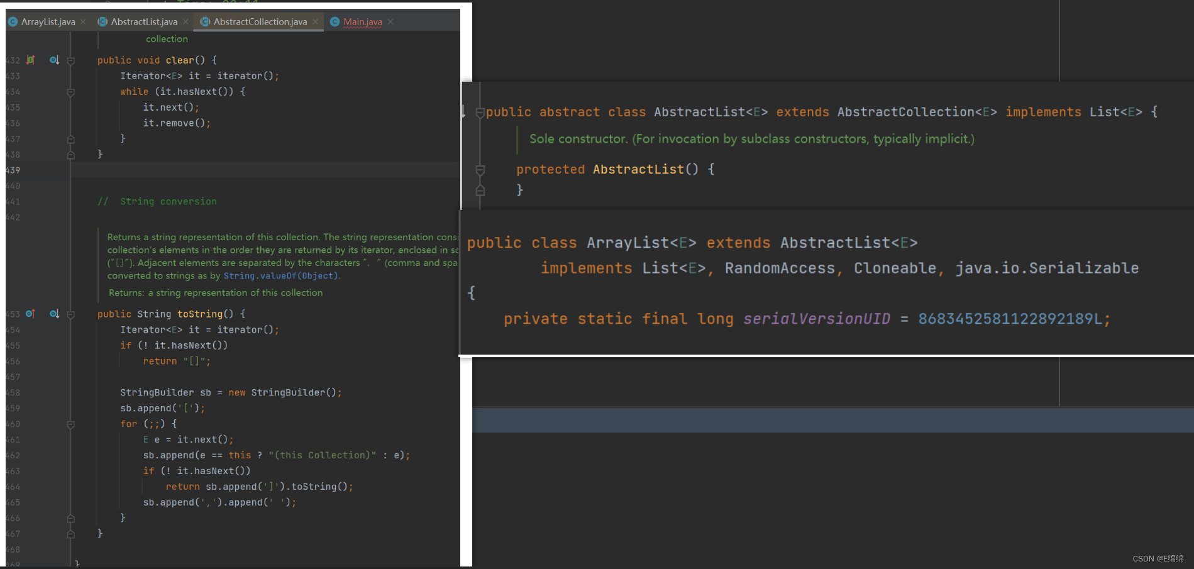Collapse the while loop fold arrow at line 434
The height and width of the screenshot is (569, 1194).
click(x=70, y=92)
